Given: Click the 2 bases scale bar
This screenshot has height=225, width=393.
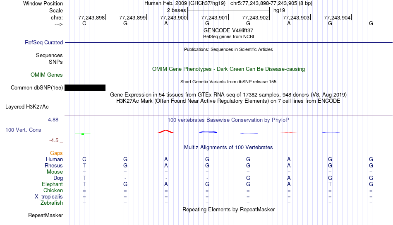Looking at the screenshot, I should (x=229, y=10).
